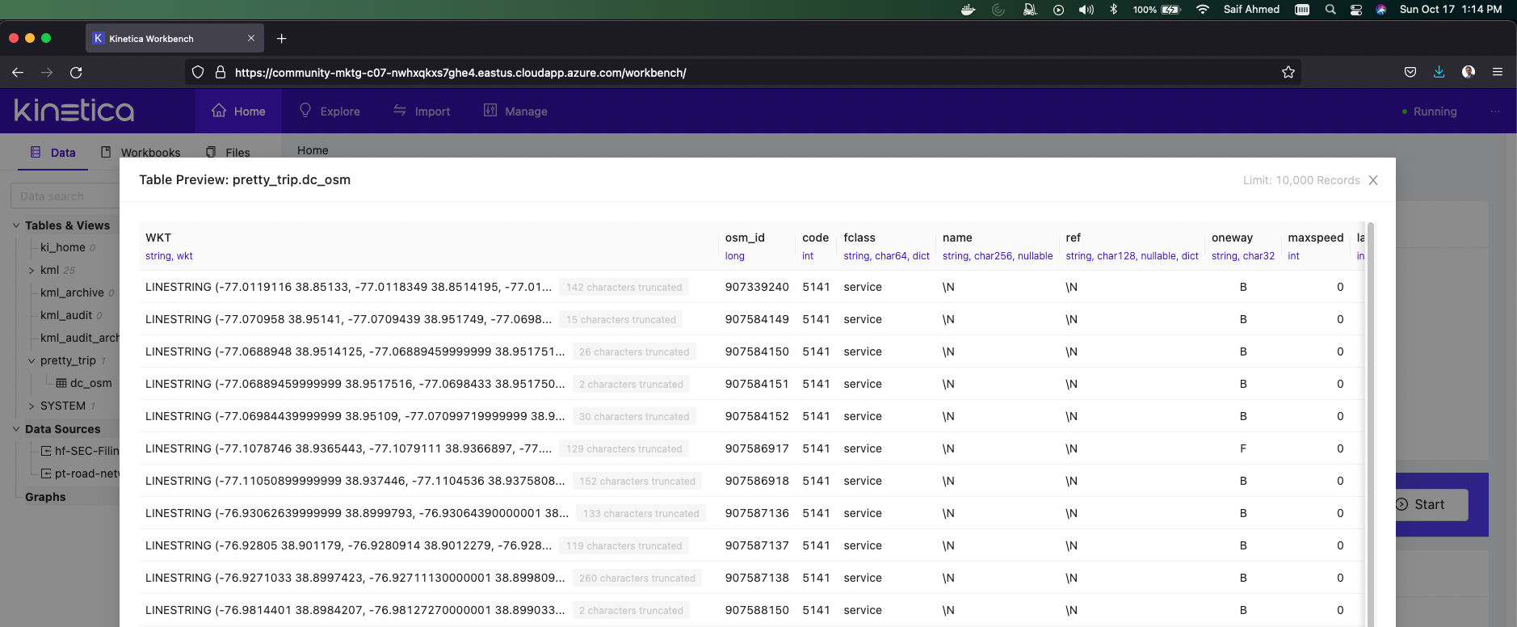
Task: Select the dc_osm table in tree
Action: pos(90,383)
